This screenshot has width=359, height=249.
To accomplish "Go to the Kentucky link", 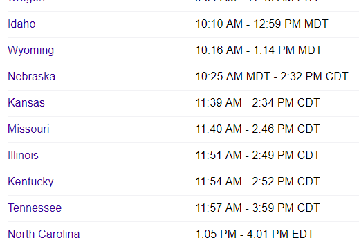I will [x=30, y=182].
